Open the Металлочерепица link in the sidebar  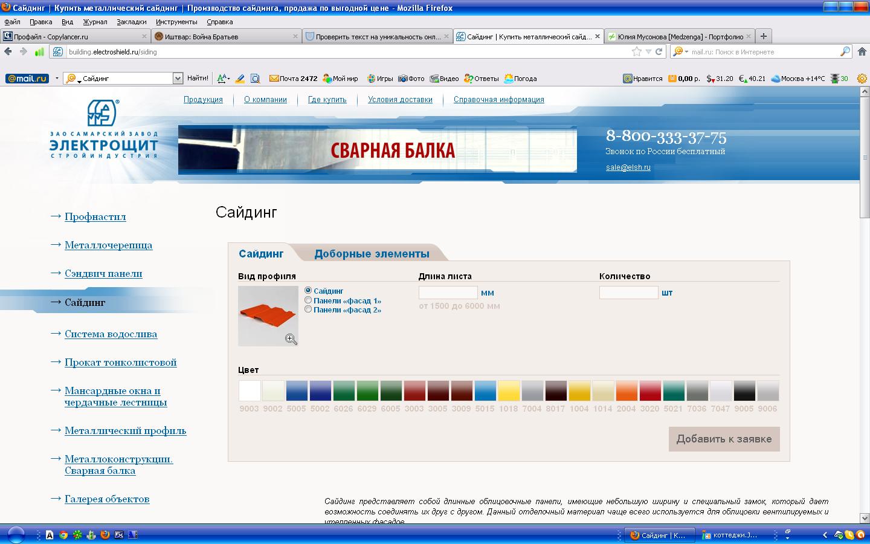[x=109, y=245]
